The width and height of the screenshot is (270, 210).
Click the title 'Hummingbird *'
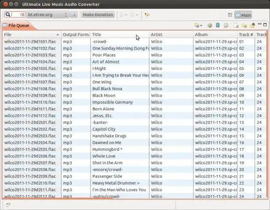[x=107, y=150]
